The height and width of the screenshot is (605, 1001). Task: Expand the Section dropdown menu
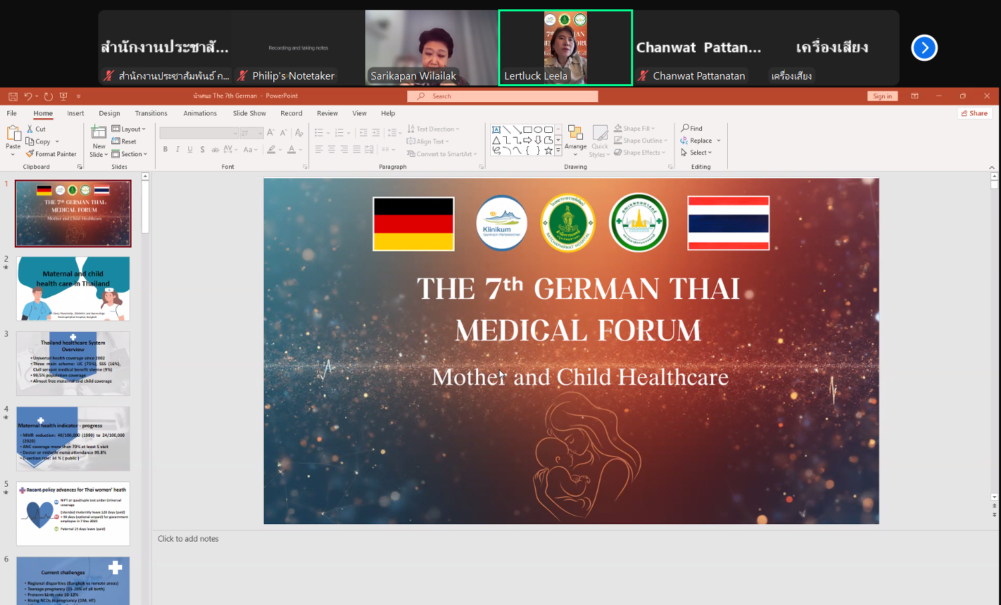point(130,154)
